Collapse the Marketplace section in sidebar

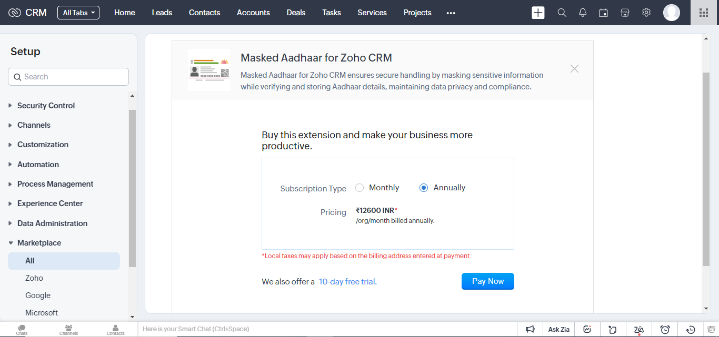(39, 243)
